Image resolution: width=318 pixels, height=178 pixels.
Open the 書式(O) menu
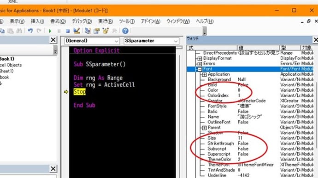pos(58,21)
